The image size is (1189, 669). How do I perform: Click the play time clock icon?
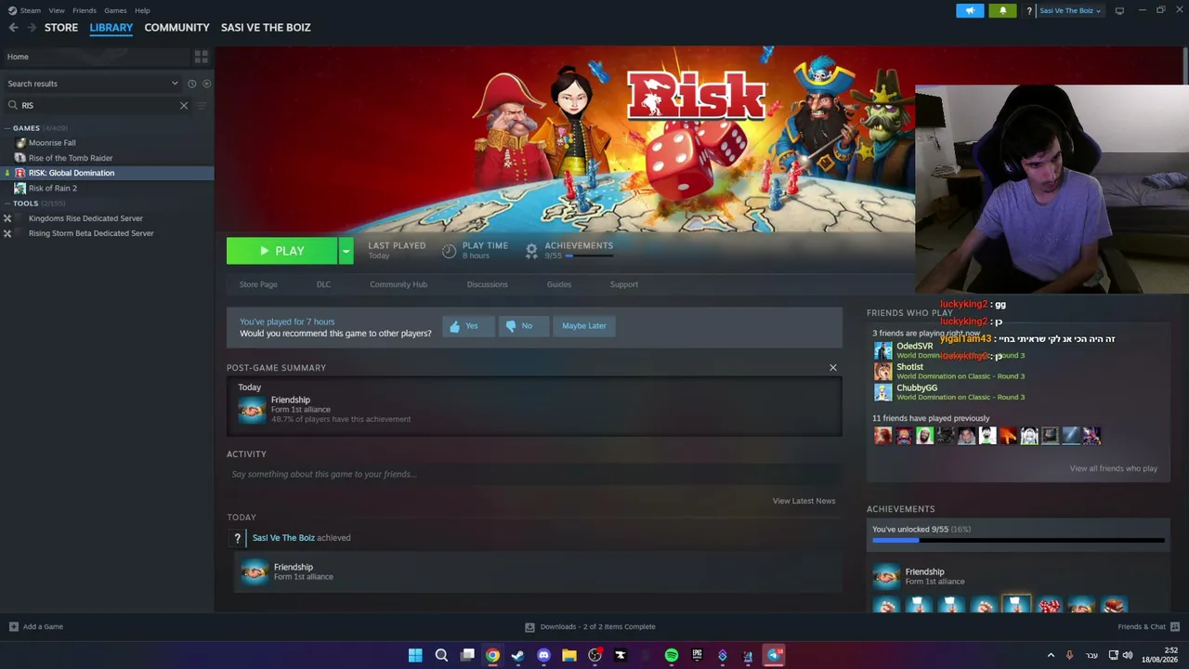[449, 251]
